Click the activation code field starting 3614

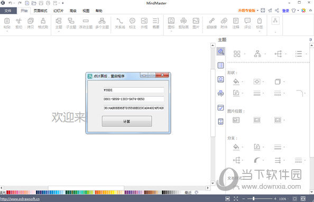pos(134,108)
